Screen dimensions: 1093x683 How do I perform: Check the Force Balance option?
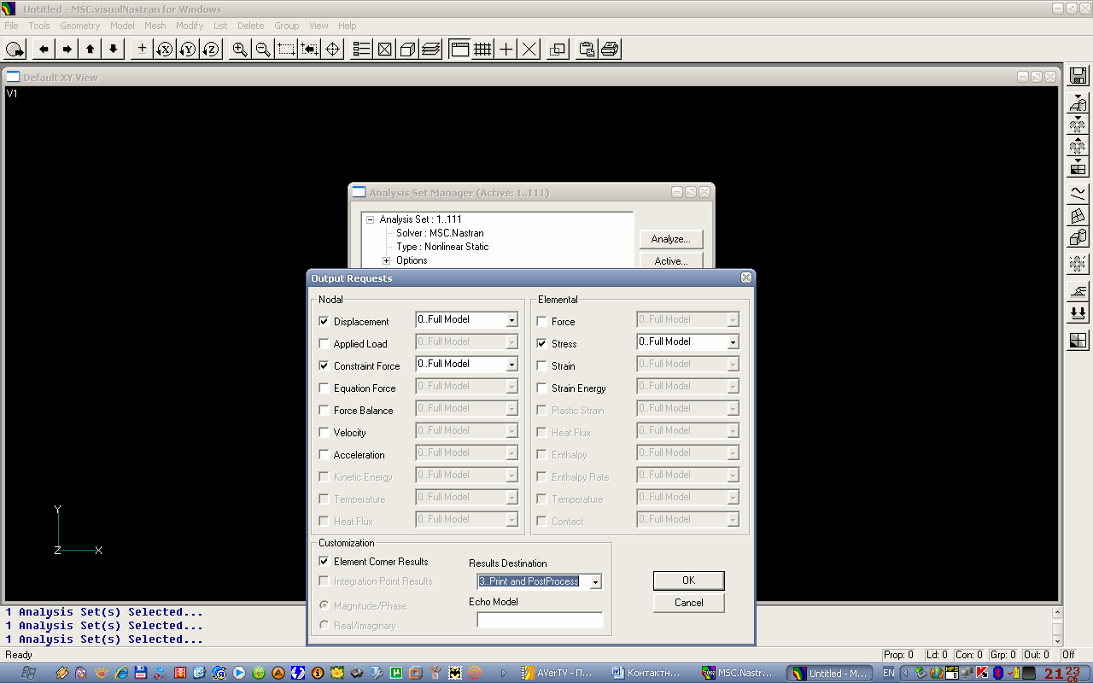tap(324, 411)
